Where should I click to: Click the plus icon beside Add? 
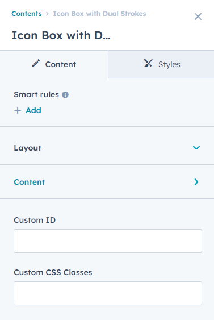[x=18, y=111]
